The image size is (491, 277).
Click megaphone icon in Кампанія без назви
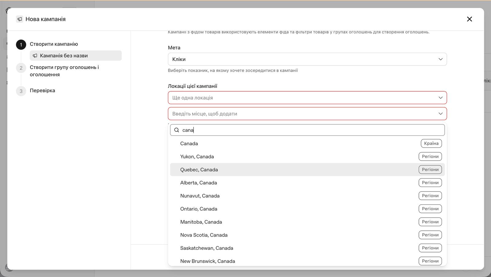pyautogui.click(x=35, y=55)
